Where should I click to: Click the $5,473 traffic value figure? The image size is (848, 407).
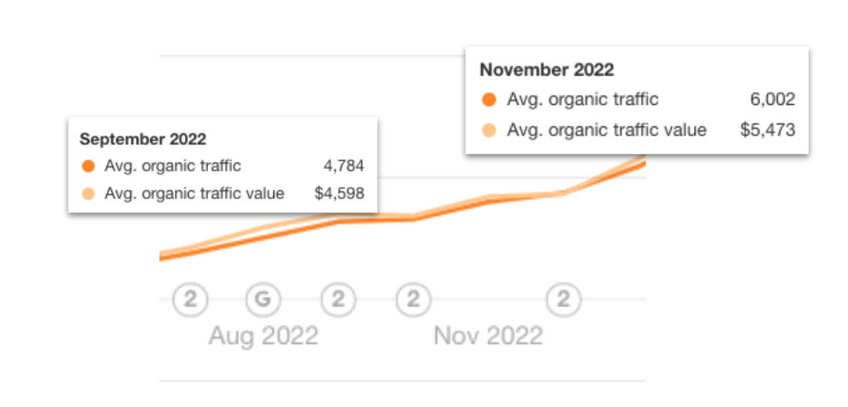tap(767, 130)
